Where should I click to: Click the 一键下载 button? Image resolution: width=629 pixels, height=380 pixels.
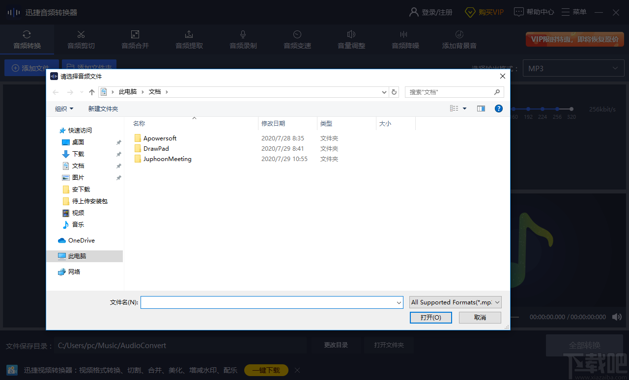coord(266,370)
